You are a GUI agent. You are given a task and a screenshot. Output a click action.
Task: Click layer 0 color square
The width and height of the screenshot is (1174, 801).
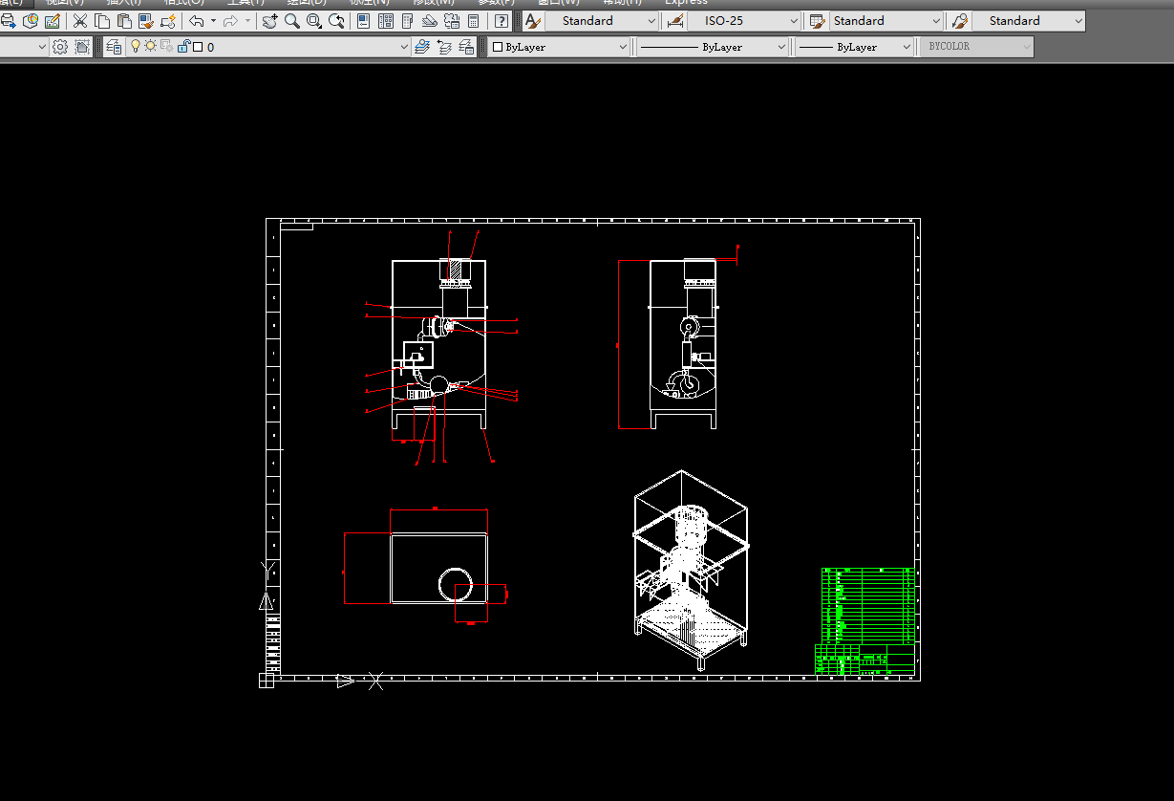click(198, 47)
